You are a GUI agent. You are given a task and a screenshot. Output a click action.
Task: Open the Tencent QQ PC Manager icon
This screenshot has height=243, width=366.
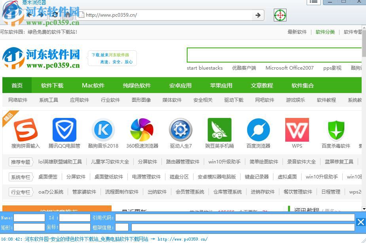coord(64,130)
